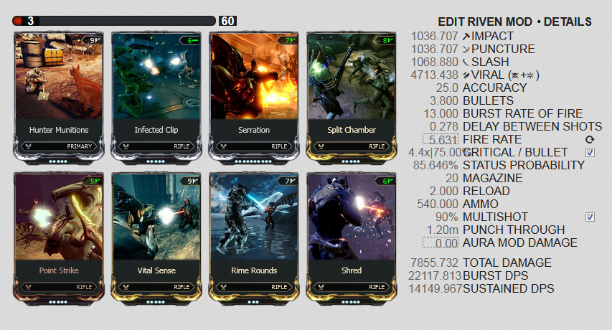This screenshot has width=612, height=330.
Task: Choose the Split Chamber mod card
Action: tap(352, 98)
